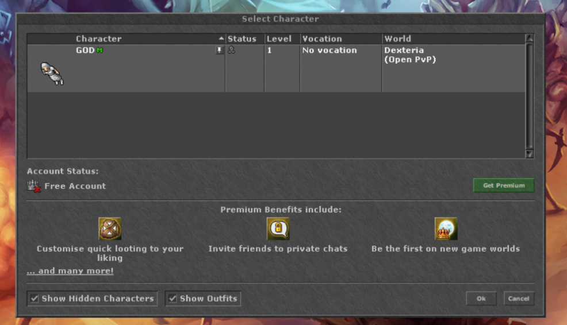
Task: Click the scroll up arrow in character list
Action: [x=529, y=38]
